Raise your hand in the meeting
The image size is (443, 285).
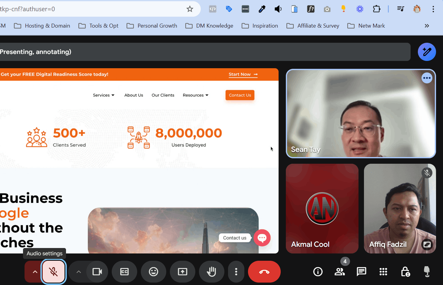coord(212,272)
